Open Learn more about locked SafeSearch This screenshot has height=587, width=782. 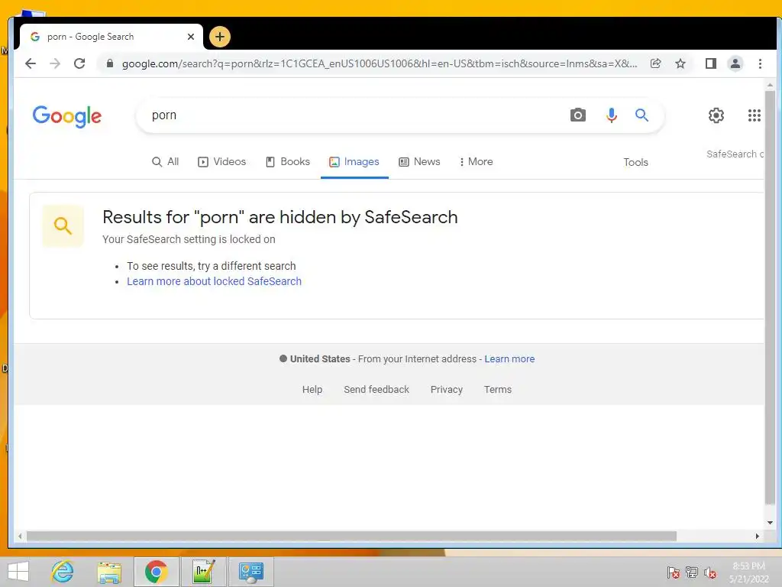(x=214, y=281)
